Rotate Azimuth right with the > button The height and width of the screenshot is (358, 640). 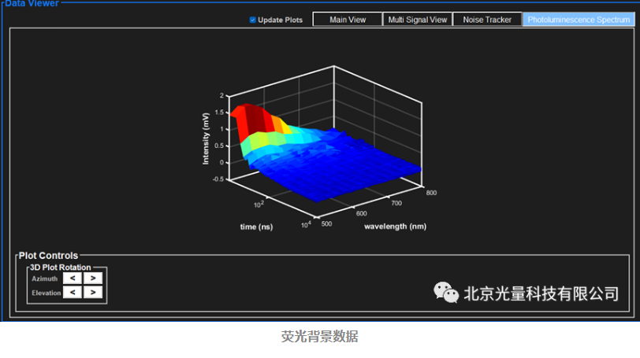coord(93,279)
